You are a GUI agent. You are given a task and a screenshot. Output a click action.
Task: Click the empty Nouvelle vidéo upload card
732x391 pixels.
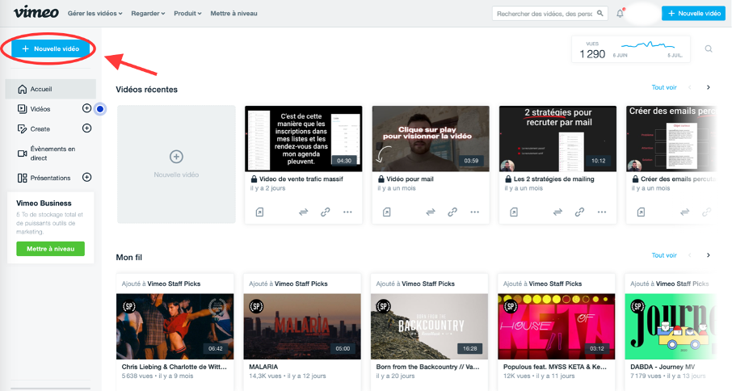[x=176, y=164]
